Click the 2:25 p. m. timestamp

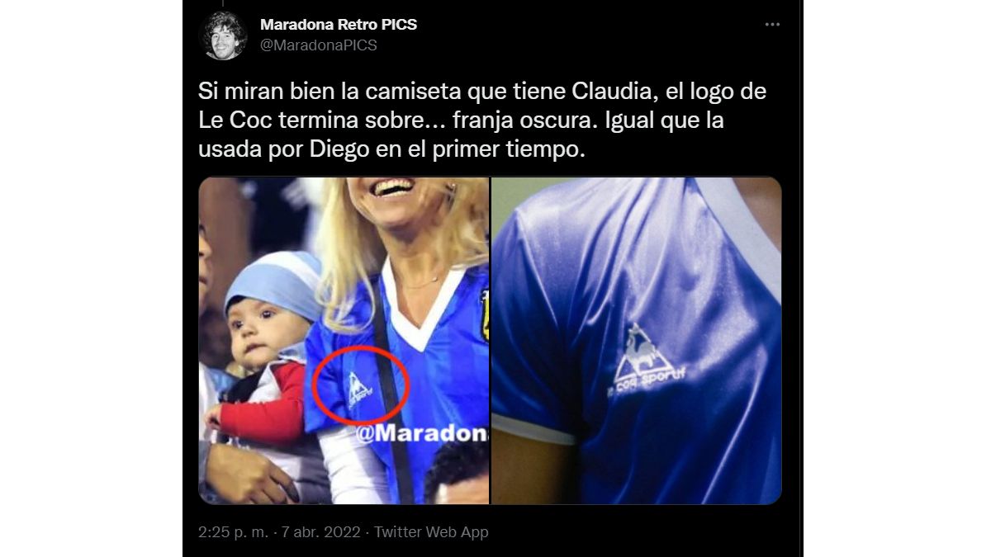click(x=233, y=532)
